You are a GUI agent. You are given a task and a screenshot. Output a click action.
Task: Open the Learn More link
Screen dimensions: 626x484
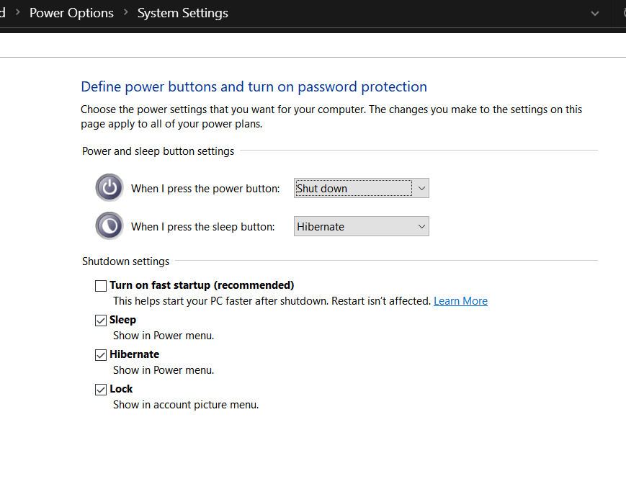460,301
